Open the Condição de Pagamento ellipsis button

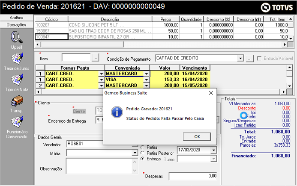pos(250,59)
